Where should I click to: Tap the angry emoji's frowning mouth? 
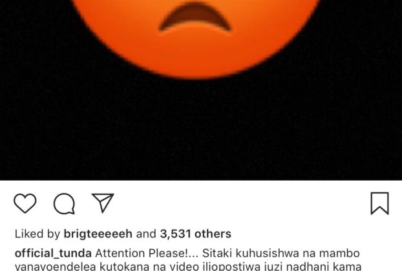[195, 17]
